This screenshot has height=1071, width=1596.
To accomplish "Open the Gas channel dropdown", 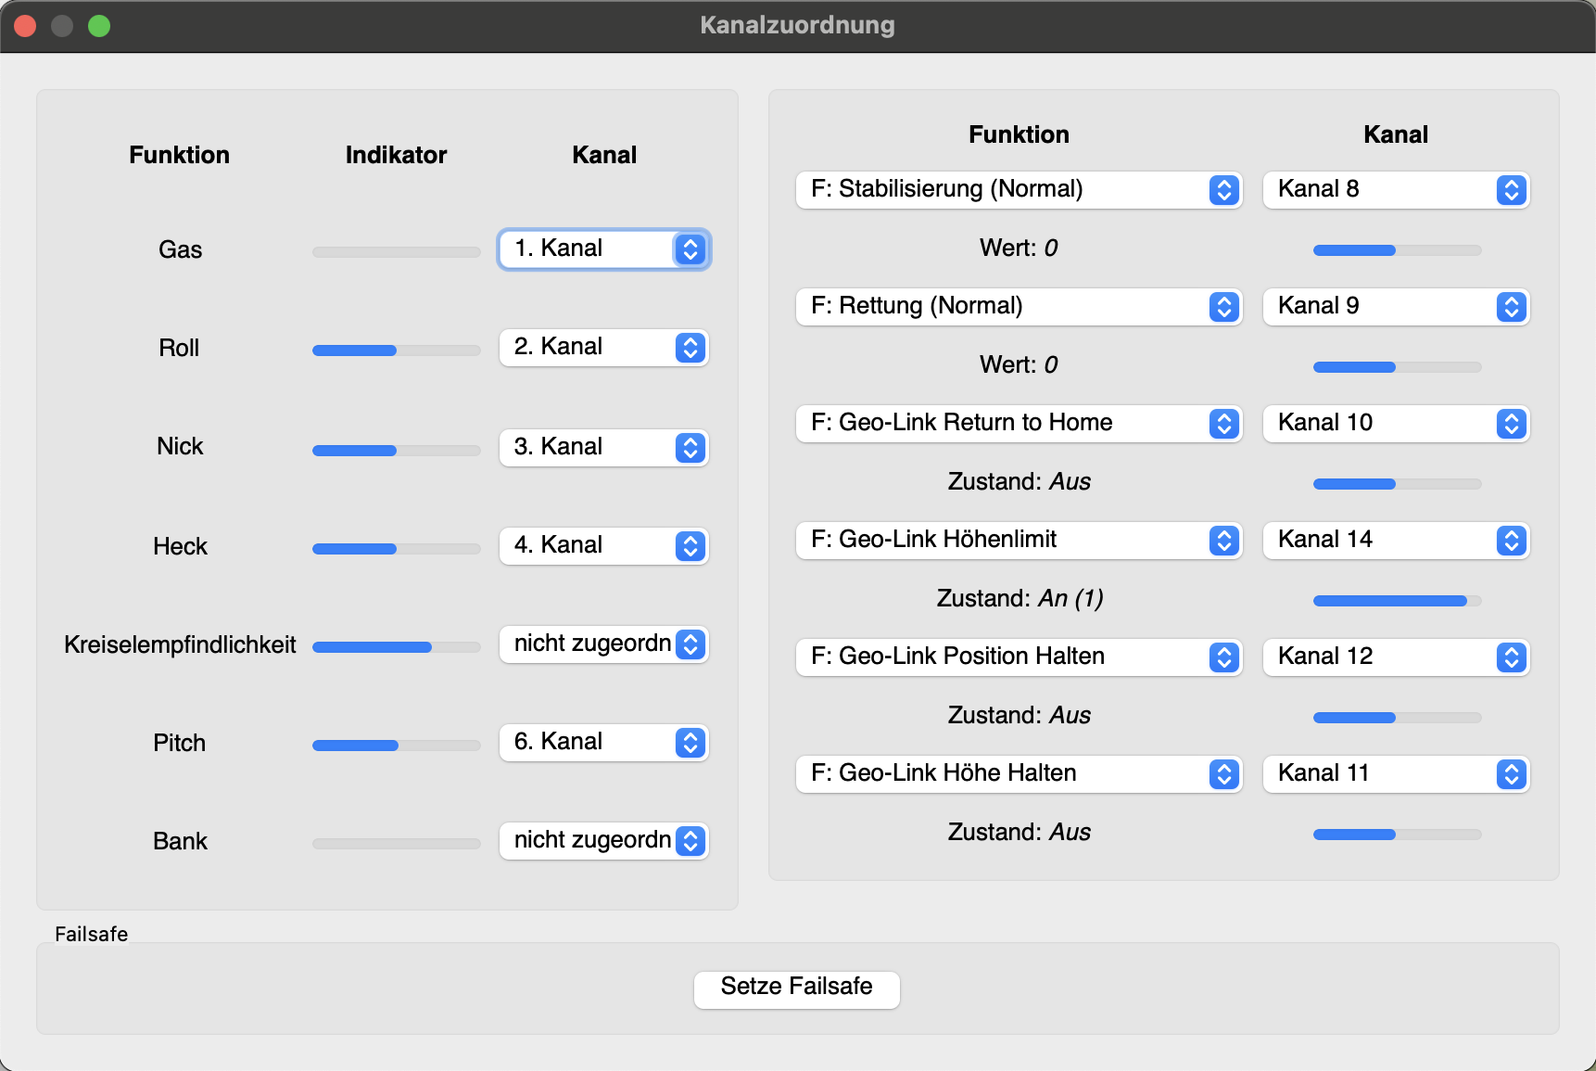I will (x=603, y=249).
